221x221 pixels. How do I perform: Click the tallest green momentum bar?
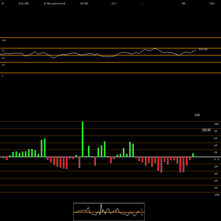[83, 139]
